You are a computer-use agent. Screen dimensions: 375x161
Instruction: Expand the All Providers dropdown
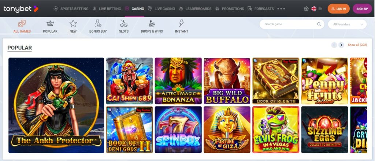347,25
